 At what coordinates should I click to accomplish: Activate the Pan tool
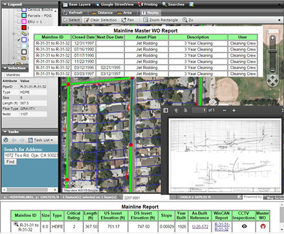pos(127,20)
